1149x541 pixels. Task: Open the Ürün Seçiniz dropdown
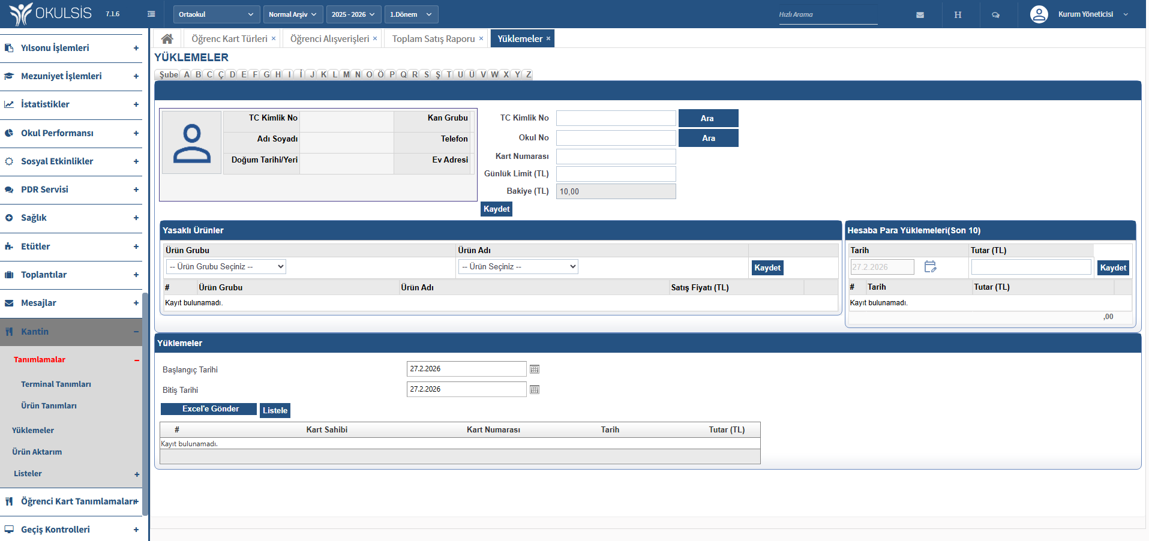(x=518, y=267)
